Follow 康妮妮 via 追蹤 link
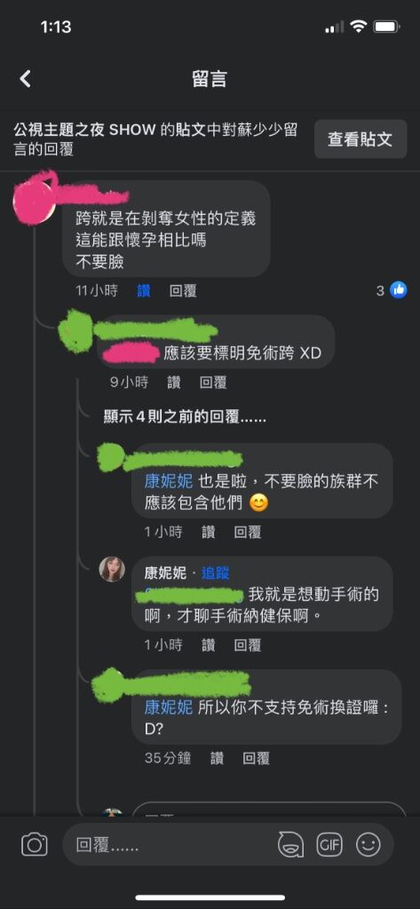The image size is (420, 909). [x=215, y=573]
